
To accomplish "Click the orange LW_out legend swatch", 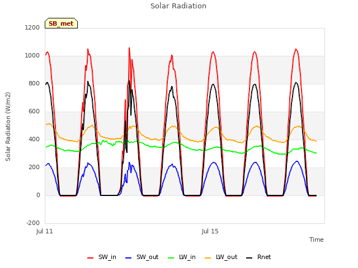I will point(208,258).
